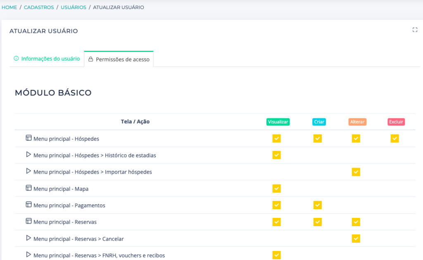Click the table icon beside Menu principal - Pagamentos
This screenshot has width=423, height=260.
[29, 205]
